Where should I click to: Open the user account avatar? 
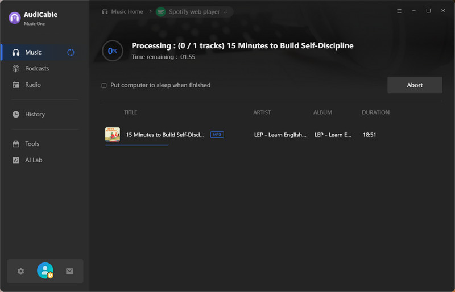(45, 270)
